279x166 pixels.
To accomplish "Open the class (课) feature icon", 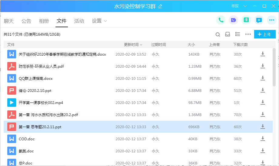I will coord(246,20).
